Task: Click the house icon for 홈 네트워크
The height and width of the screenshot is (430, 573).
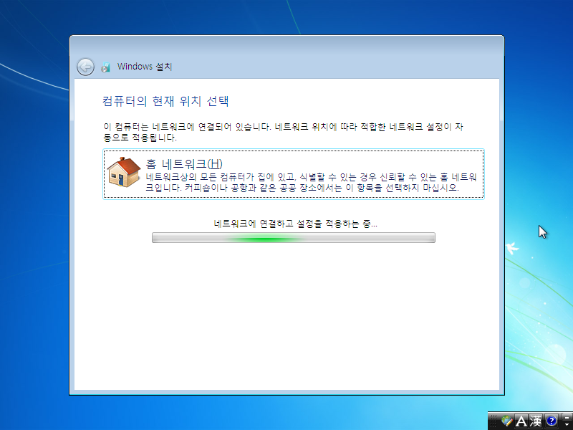Action: [123, 172]
